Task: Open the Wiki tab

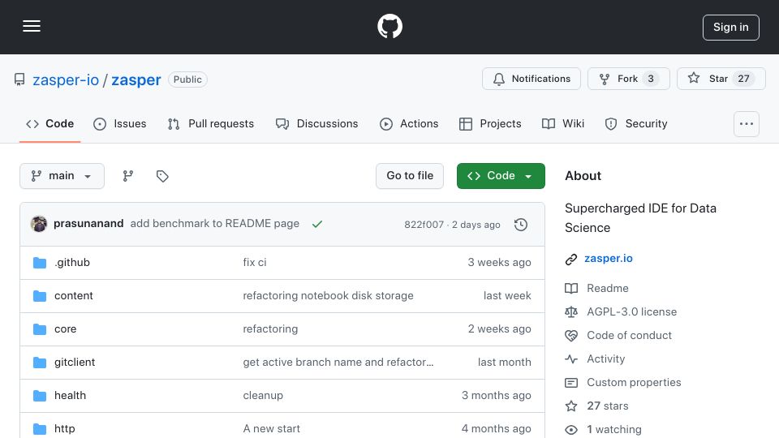Action: pos(563,123)
